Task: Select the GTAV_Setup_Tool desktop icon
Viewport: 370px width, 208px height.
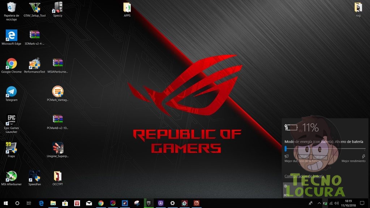Action: pyautogui.click(x=35, y=9)
